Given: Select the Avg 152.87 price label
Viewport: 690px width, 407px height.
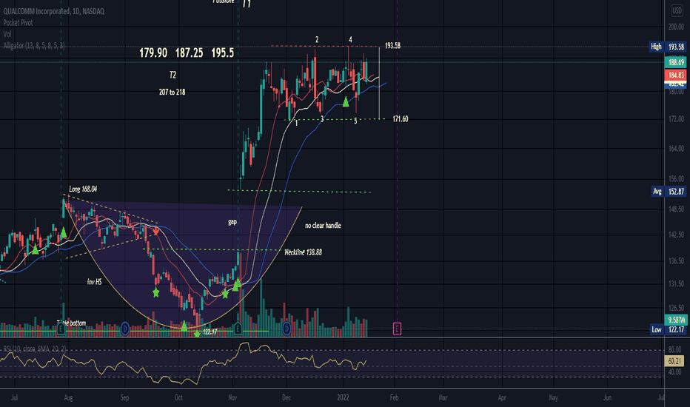Looking at the screenshot, I should 668,192.
